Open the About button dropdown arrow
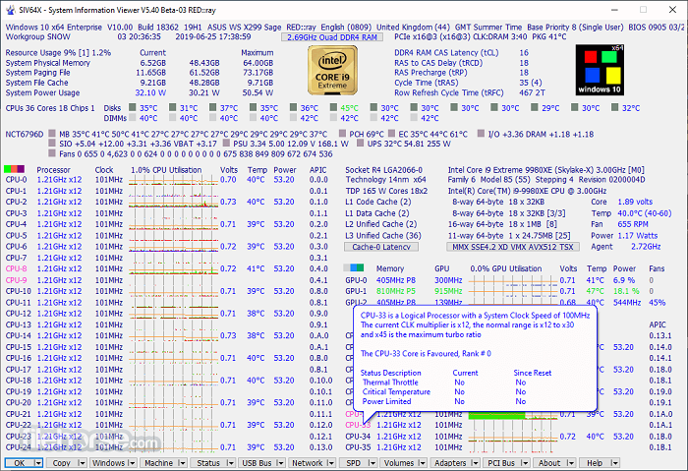 pyautogui.click(x=570, y=463)
